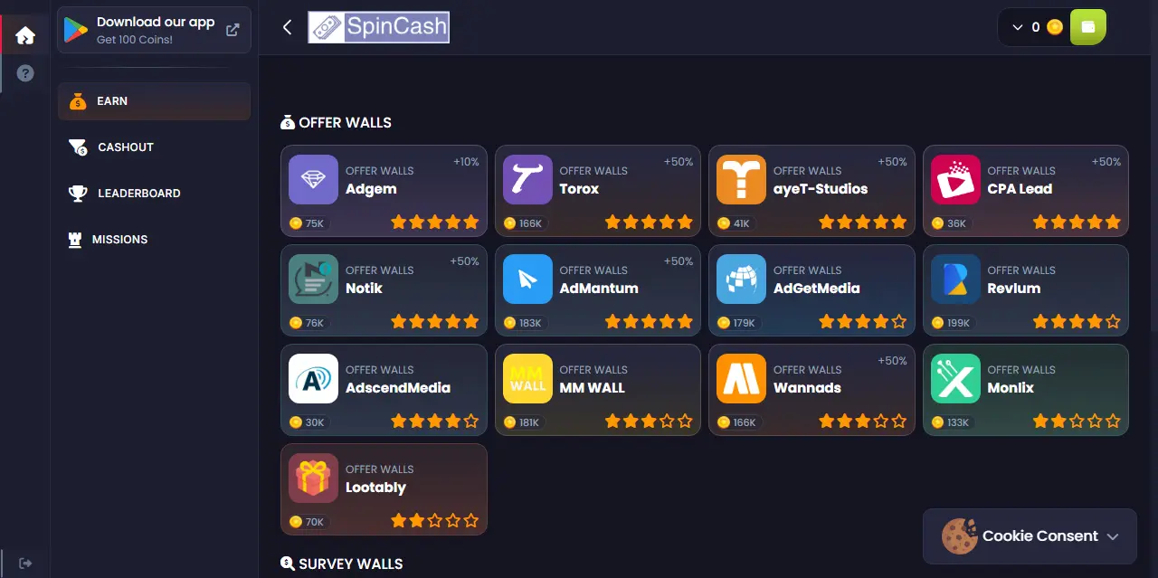
Task: Click the 183K badge on AdMantum
Action: [x=524, y=323]
